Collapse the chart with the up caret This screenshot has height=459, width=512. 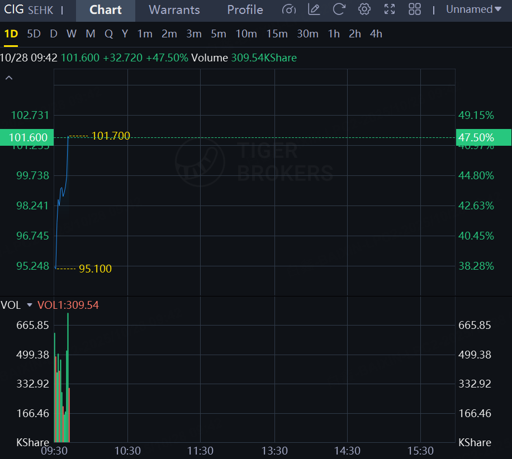[x=9, y=78]
